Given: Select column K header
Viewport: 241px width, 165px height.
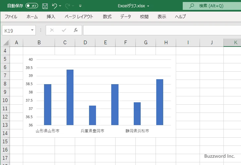Looking at the screenshot, I should [232, 43].
